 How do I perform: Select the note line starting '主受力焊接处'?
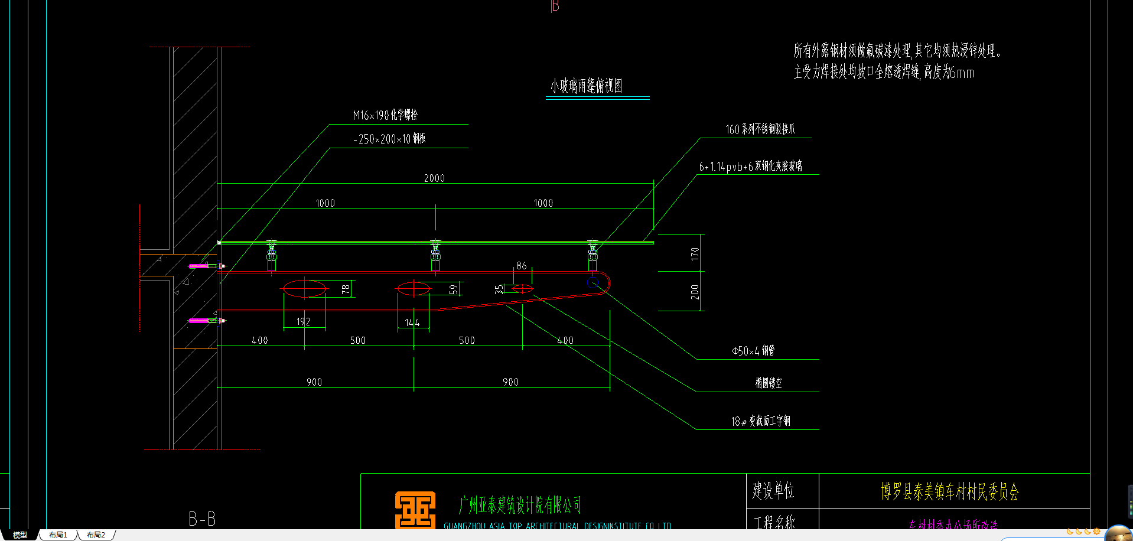(884, 72)
